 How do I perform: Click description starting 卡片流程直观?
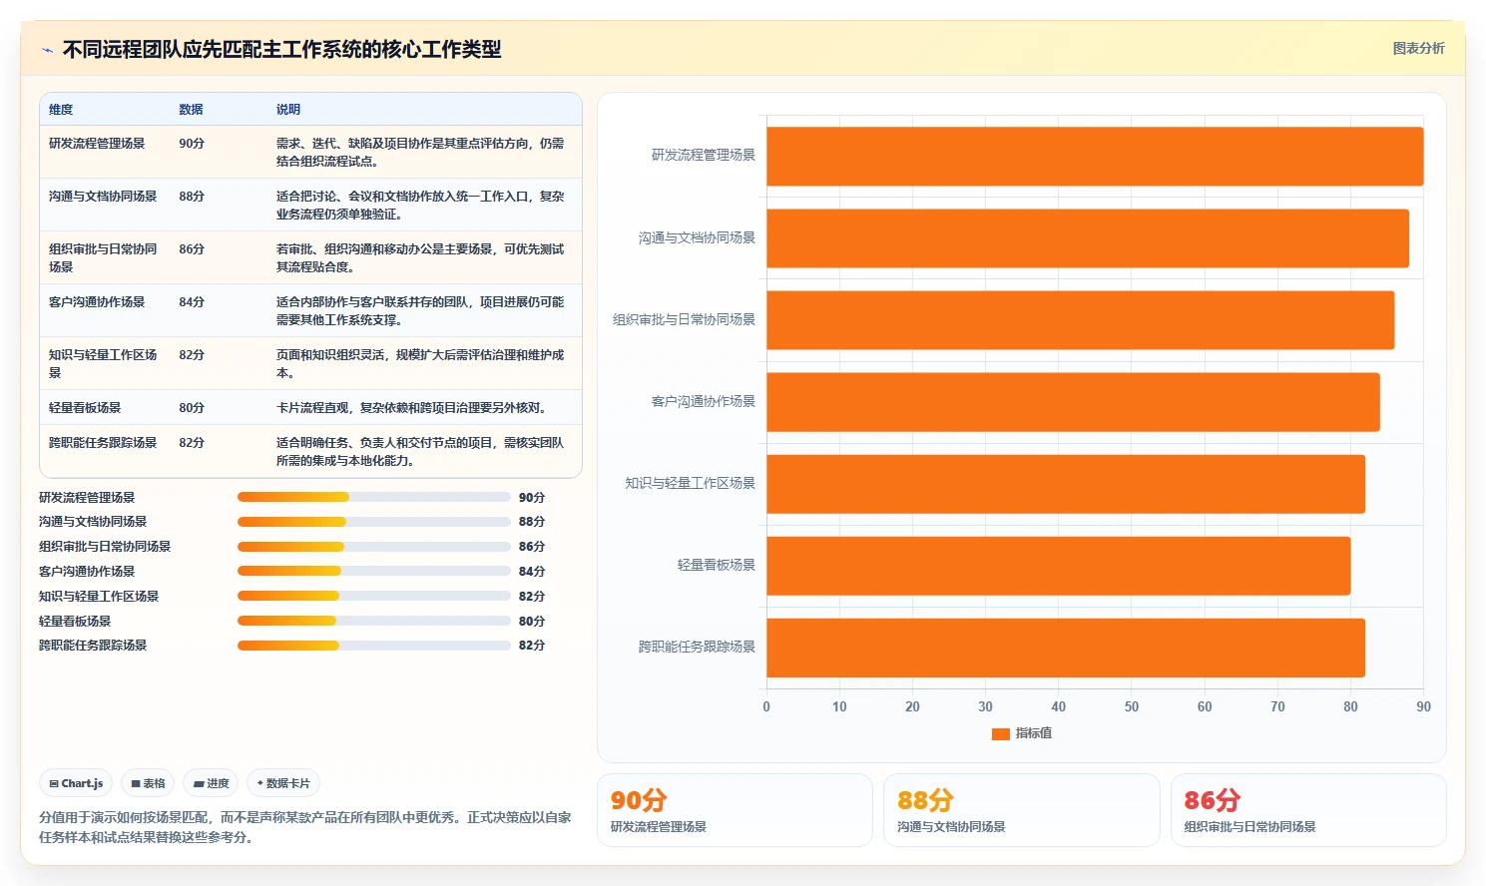click(x=411, y=408)
